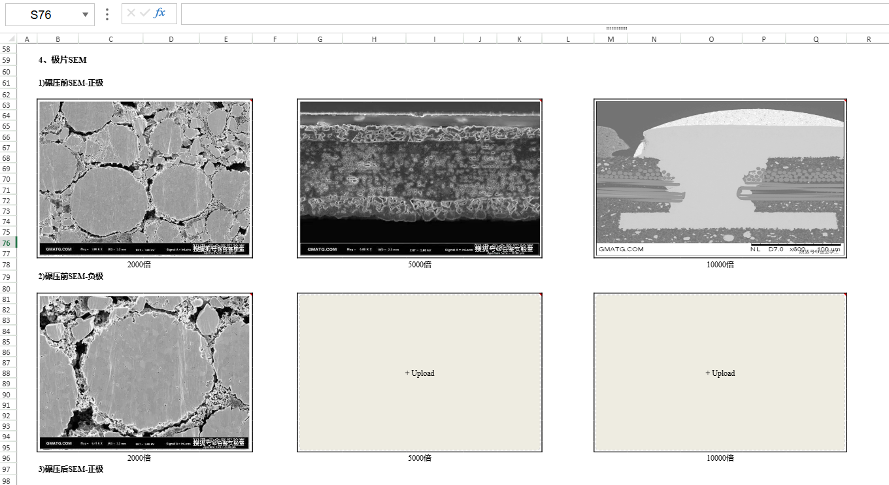This screenshot has height=485, width=889.
Task: Click the Insert Function fx icon
Action: (159, 14)
